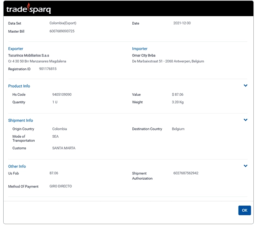Click the HS Code value 9405109090
Image resolution: width=257 pixels, height=231 pixels.
pos(62,94)
